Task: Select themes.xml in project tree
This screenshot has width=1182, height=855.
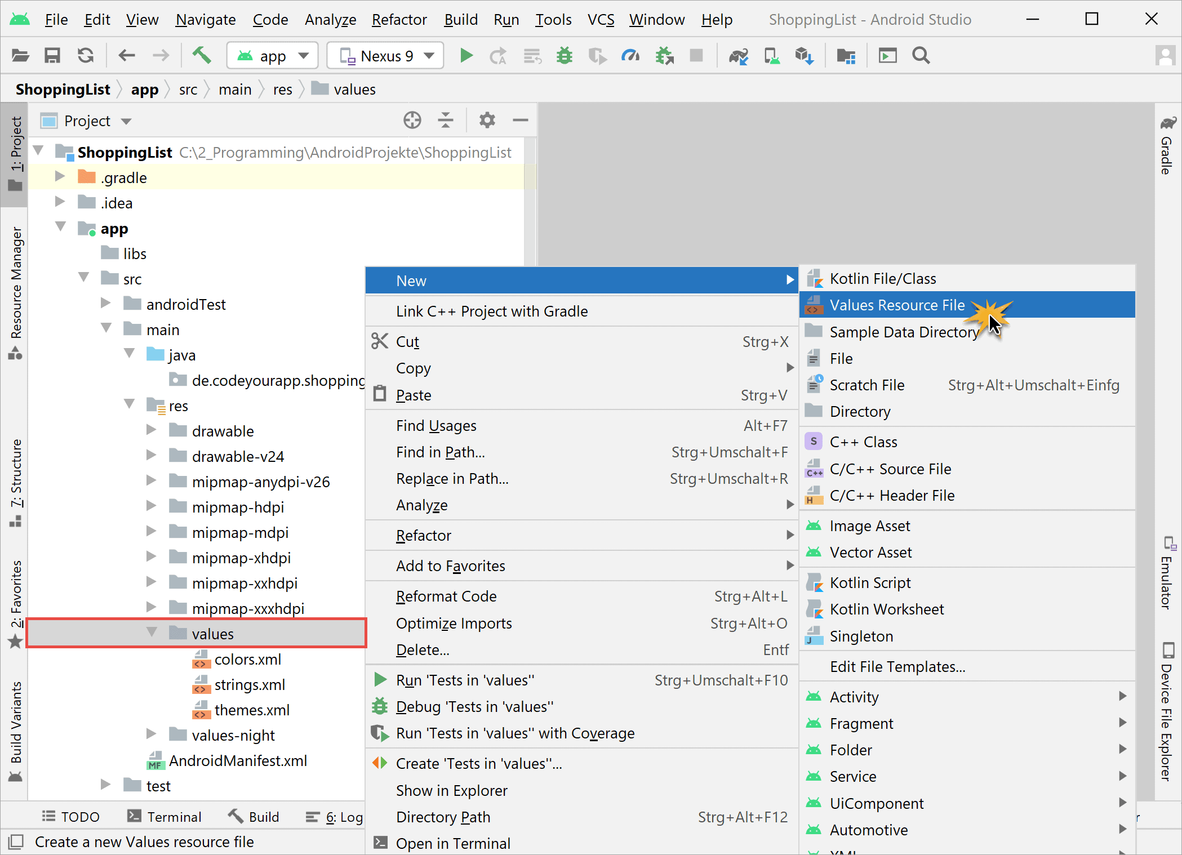Action: [x=241, y=710]
